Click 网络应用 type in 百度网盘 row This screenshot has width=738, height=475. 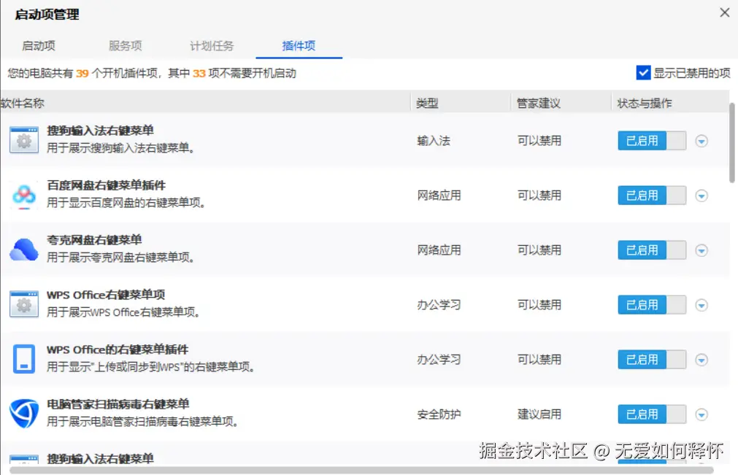439,195
